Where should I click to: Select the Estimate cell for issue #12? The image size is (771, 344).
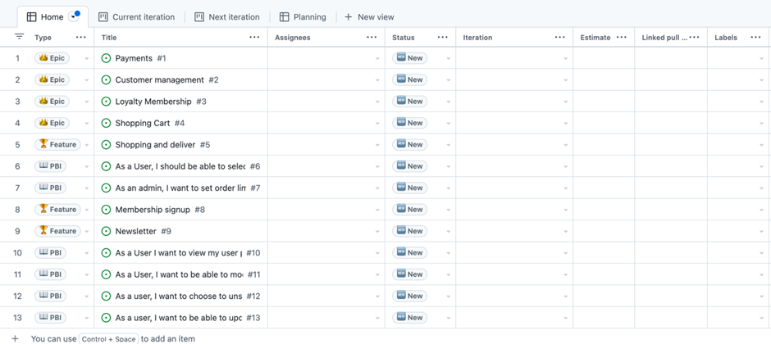pos(604,296)
